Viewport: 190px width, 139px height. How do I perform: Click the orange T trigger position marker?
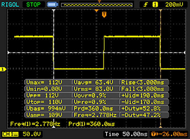pyautogui.click(x=104, y=15)
